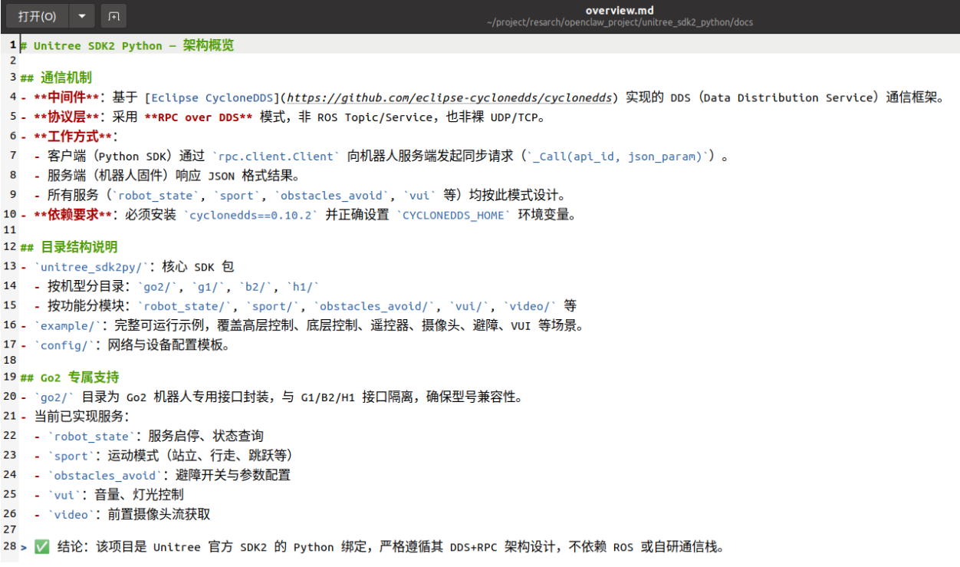Click line number 27 in the gutter
The width and height of the screenshot is (960, 567).
click(10, 529)
